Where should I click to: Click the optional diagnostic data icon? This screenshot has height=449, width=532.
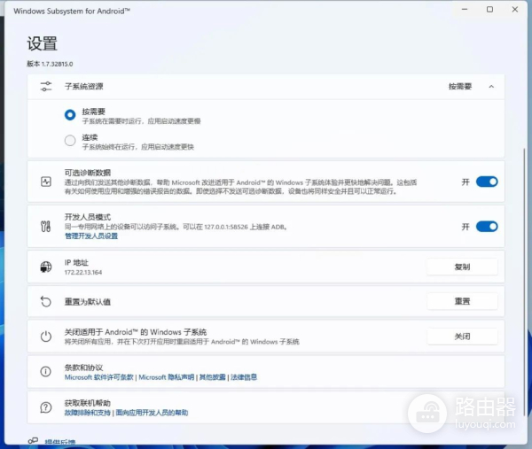coord(46,182)
